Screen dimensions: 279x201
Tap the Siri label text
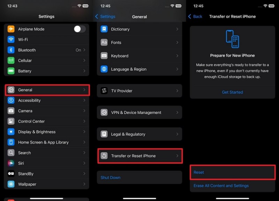point(21,163)
